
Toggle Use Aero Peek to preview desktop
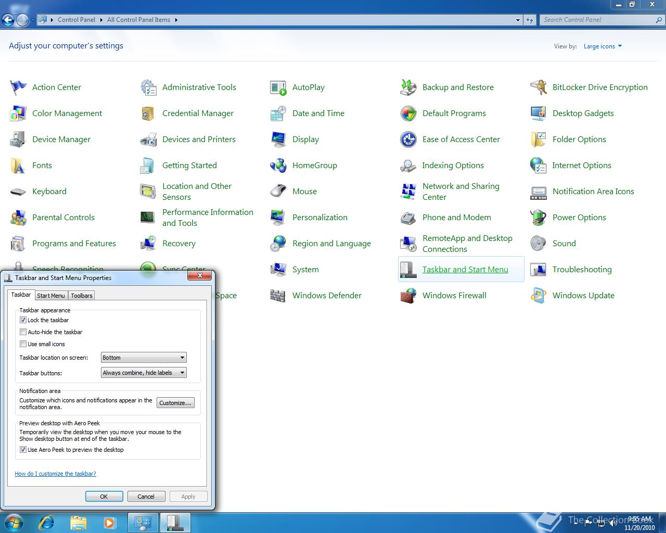click(23, 450)
